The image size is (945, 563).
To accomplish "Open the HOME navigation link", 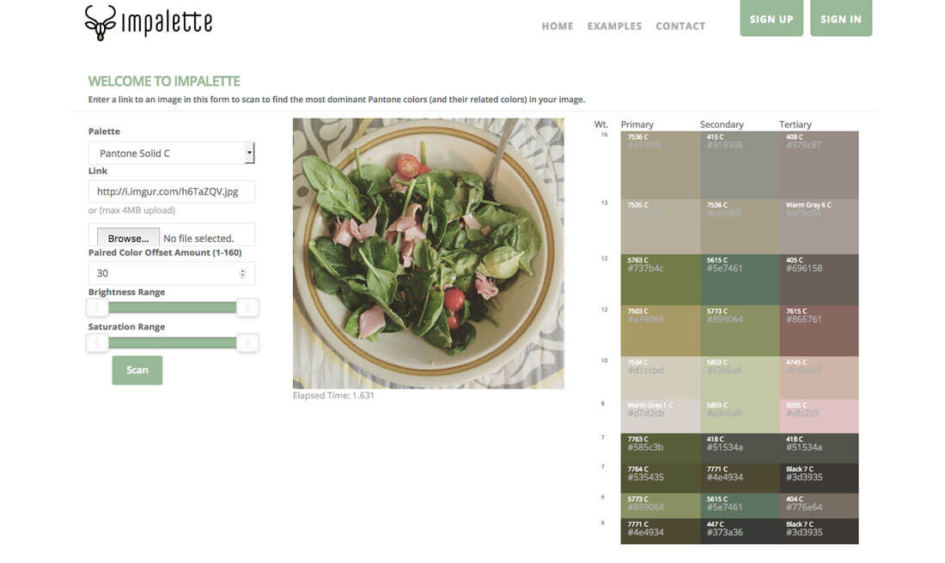I will (x=558, y=26).
